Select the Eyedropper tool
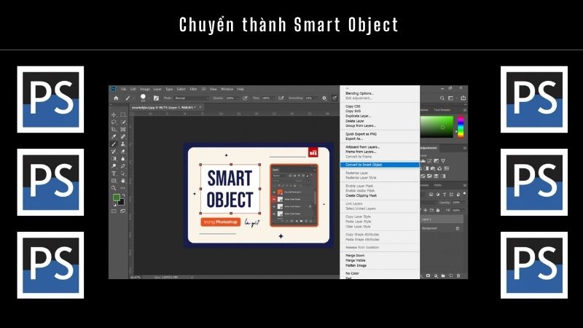Viewport: 583px width, 328px height. tap(114, 136)
